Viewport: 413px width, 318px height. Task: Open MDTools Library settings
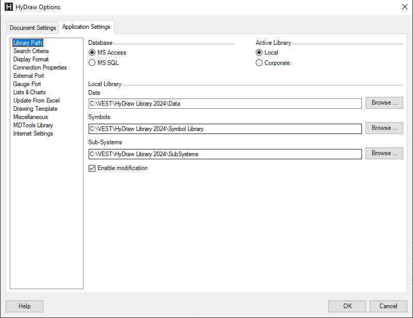(x=33, y=125)
